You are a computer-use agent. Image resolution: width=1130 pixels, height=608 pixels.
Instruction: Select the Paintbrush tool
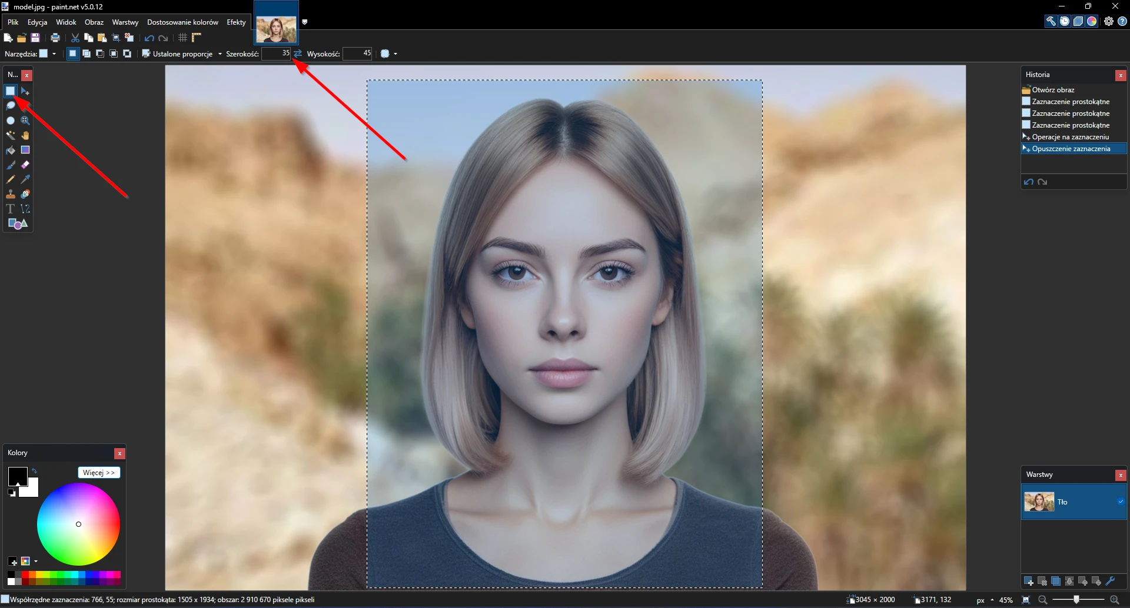point(11,165)
